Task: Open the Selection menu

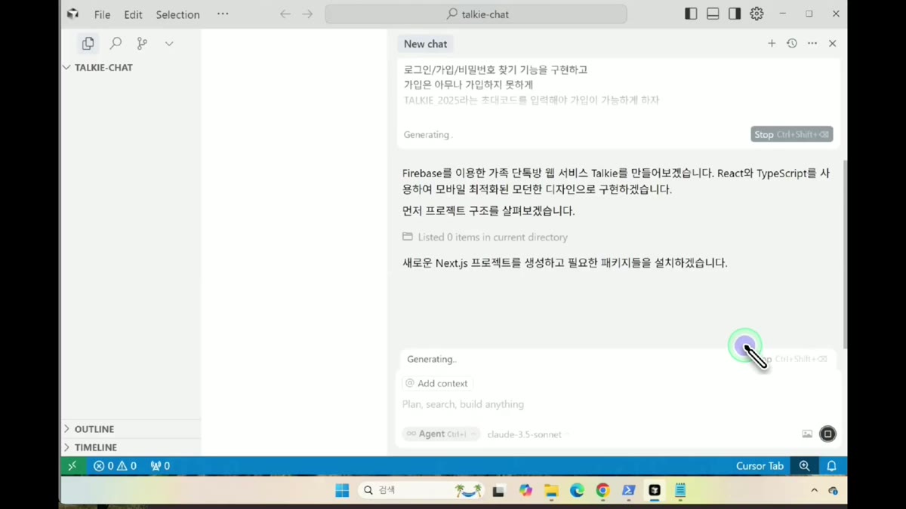Action: click(177, 14)
